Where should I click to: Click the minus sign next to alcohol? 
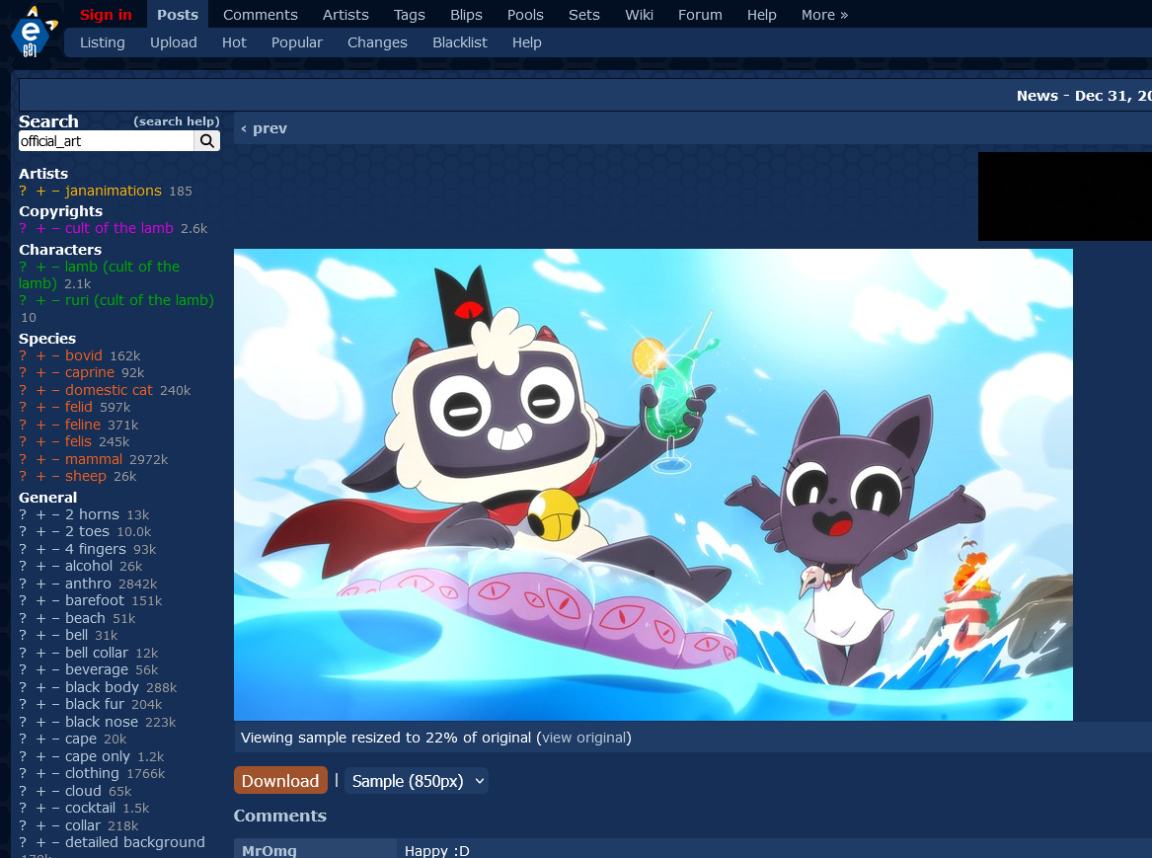pyautogui.click(x=56, y=566)
